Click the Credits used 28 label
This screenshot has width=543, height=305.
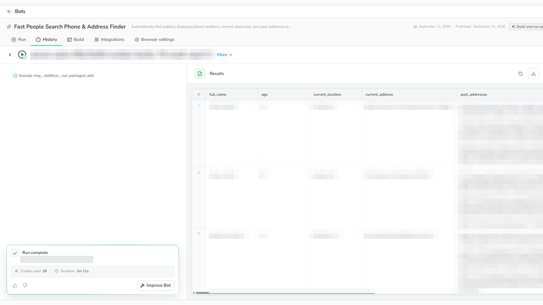point(31,271)
